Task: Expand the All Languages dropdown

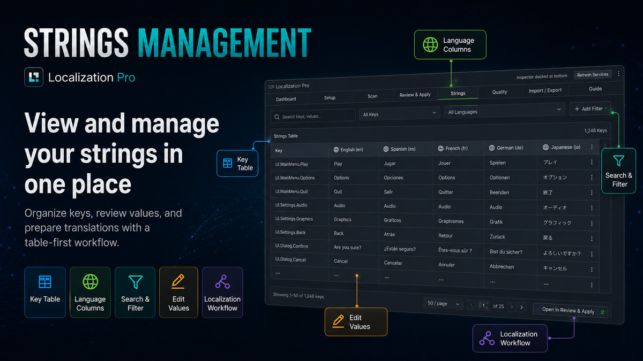Action: pos(505,111)
